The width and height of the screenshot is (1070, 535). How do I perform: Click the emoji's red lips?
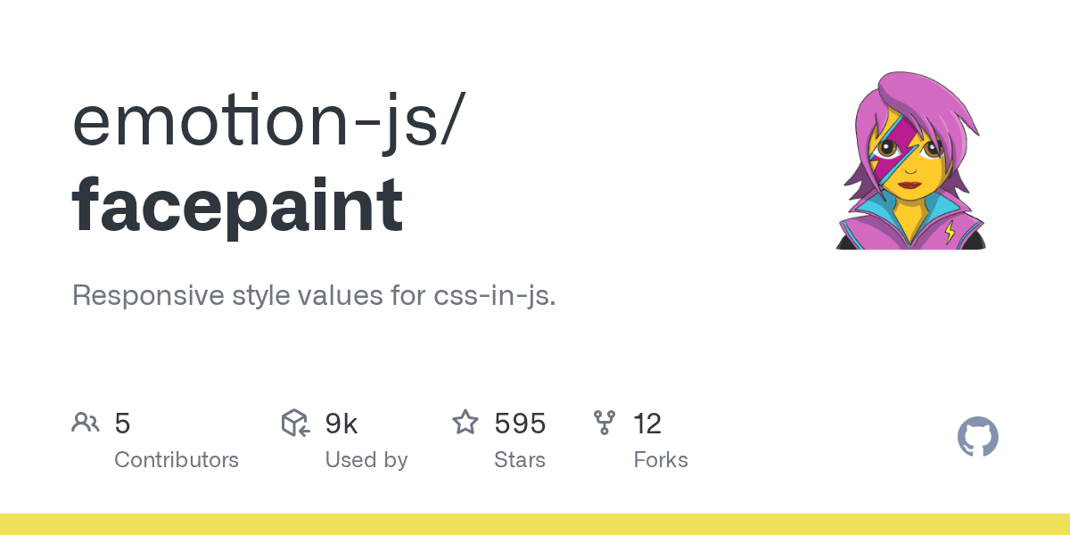[909, 185]
